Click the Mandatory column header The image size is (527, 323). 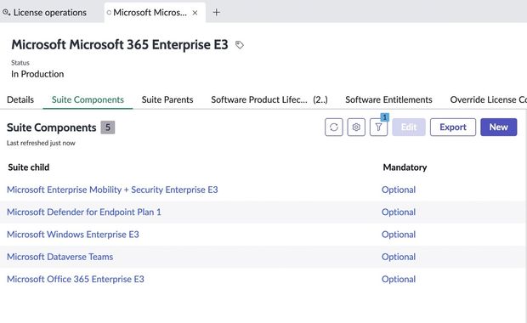[x=405, y=167]
